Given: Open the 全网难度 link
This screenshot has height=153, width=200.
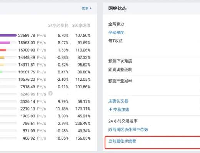Looking at the screenshot, I should coord(116,33).
